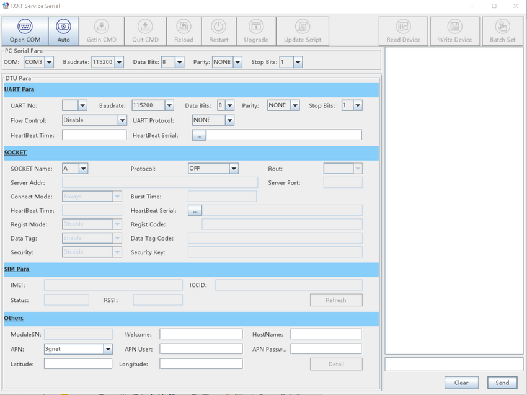Click the Welcome text input field

(x=201, y=334)
